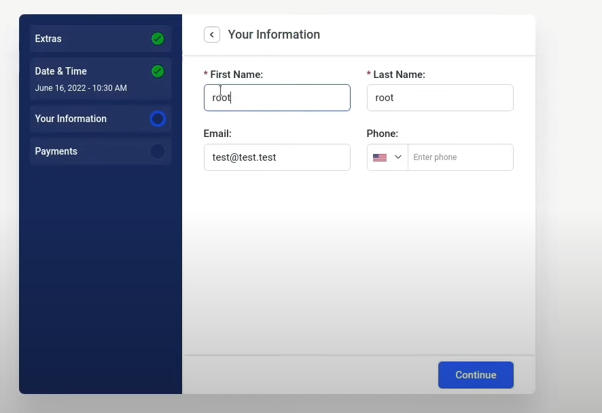Select the Email field containing test@test.test
602x413 pixels.
click(x=277, y=157)
